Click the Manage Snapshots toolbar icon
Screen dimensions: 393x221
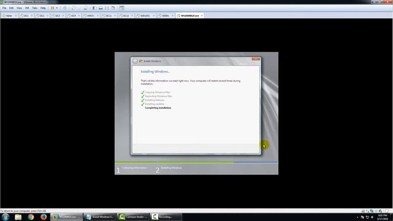coord(86,8)
